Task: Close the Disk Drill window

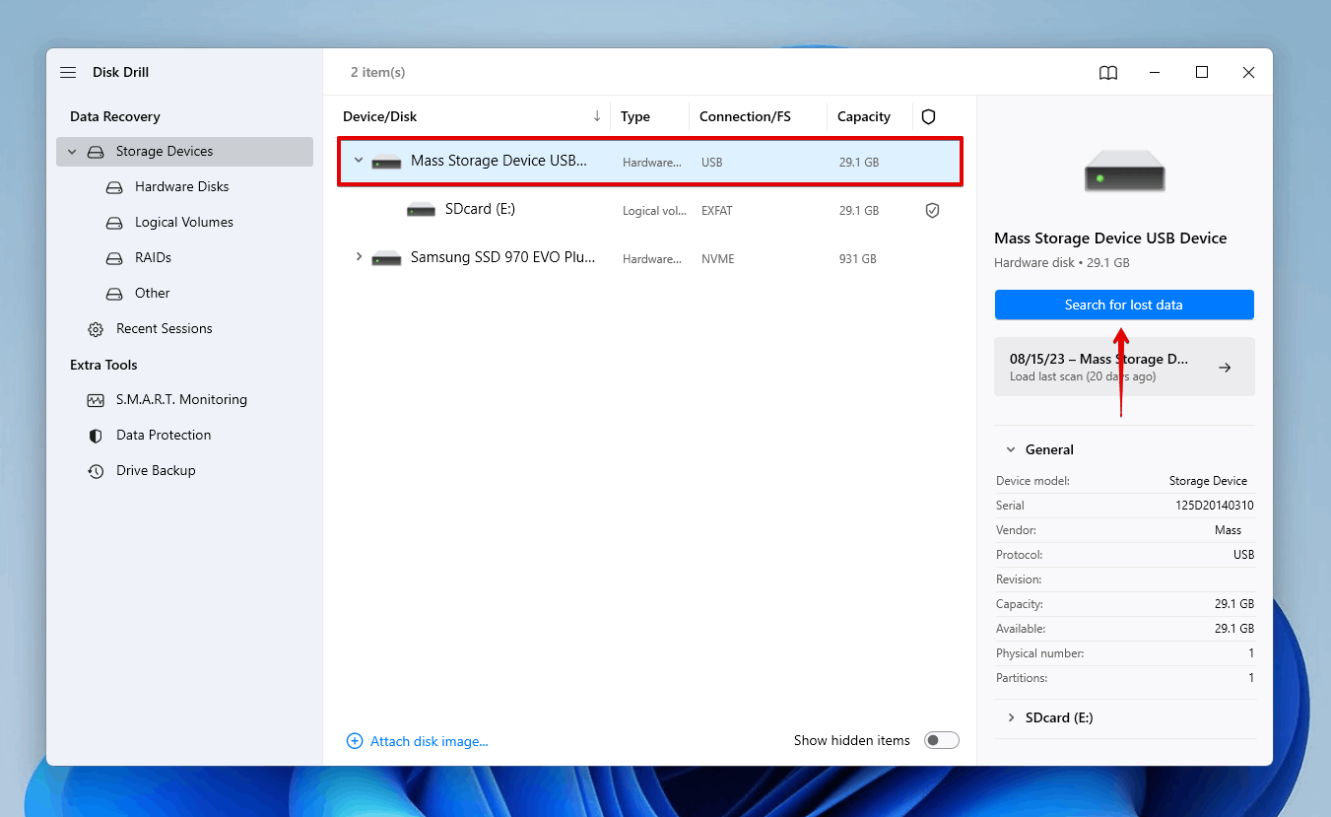Action: click(1248, 72)
